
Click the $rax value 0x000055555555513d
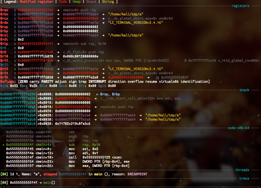pyautogui.click(x=36, y=10)
